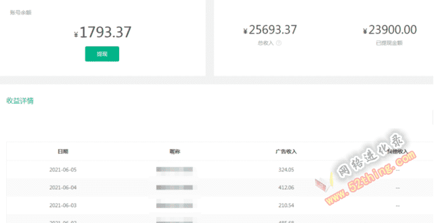Select the 2021-06-04 date row
Image resolution: width=435 pixels, height=223 pixels.
pos(220,187)
